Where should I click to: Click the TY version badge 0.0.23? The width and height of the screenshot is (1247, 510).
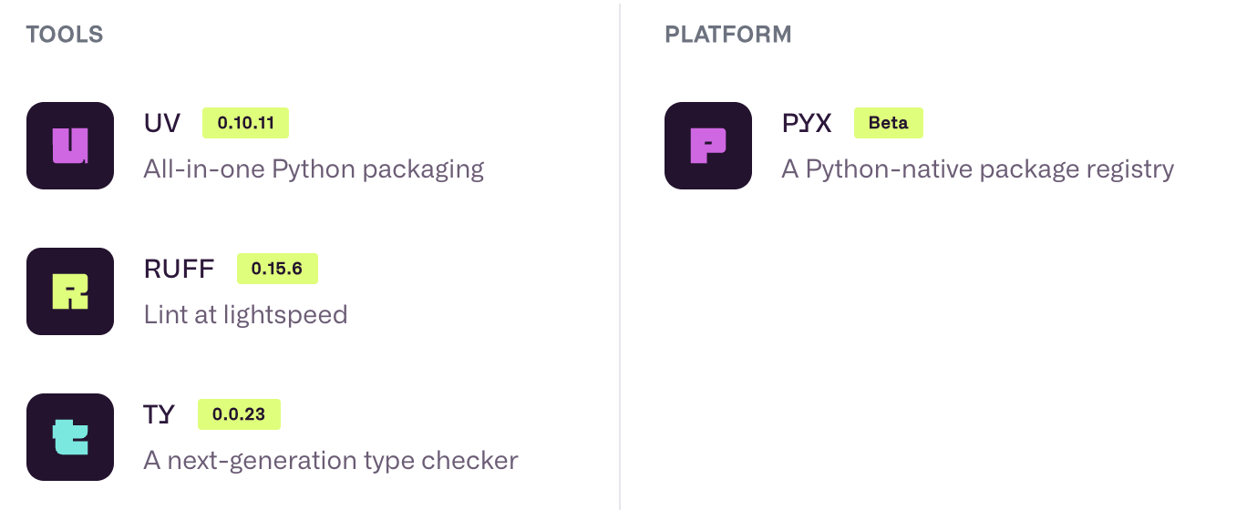[x=239, y=414]
